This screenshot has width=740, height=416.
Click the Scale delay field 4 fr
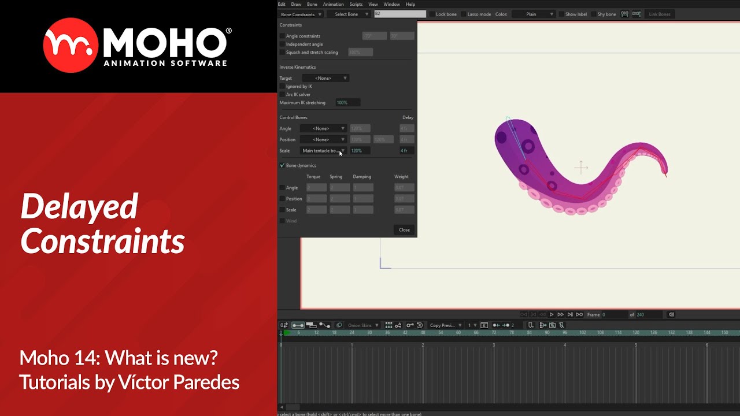407,150
